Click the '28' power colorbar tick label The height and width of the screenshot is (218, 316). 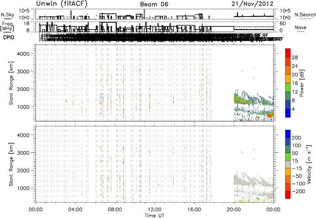pyautogui.click(x=295, y=57)
